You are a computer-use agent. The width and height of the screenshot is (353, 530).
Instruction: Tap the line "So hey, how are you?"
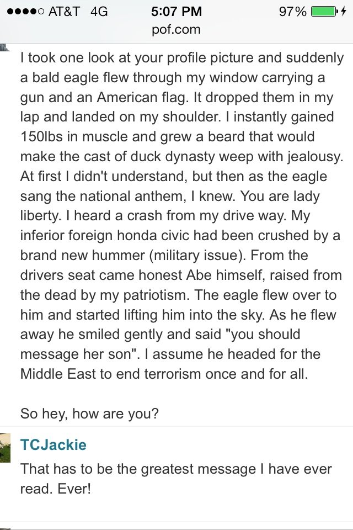(x=89, y=413)
